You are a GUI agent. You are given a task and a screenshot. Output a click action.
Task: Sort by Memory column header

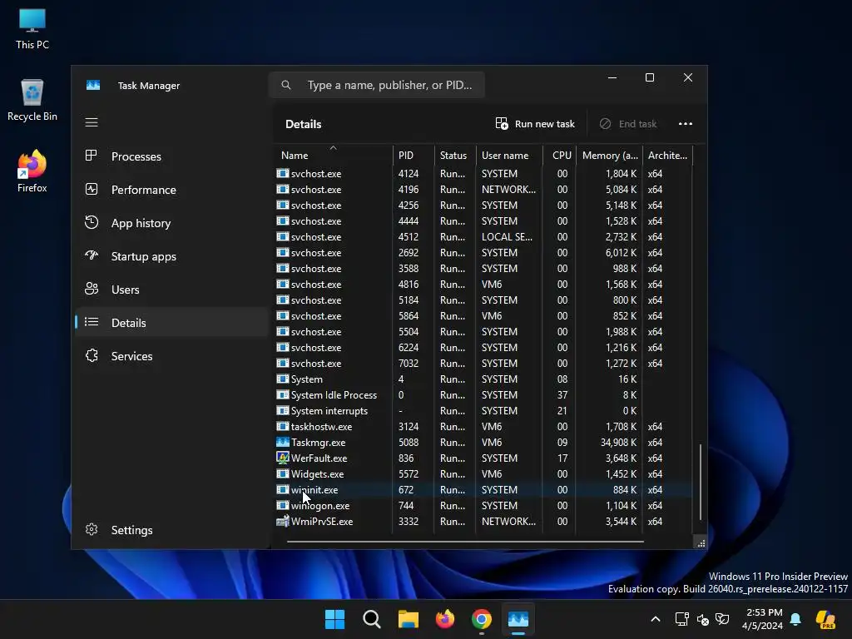pyautogui.click(x=609, y=155)
